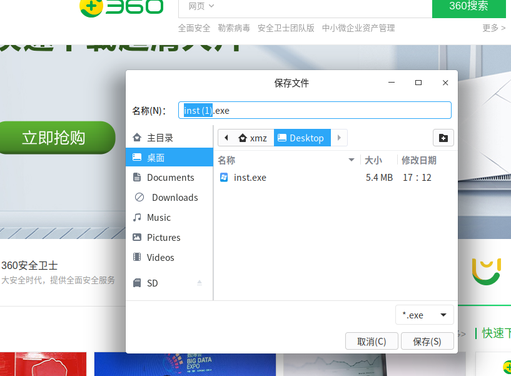This screenshot has height=376, width=511.
Task: Open the 全面安全 link on the page
Action: tap(195, 28)
